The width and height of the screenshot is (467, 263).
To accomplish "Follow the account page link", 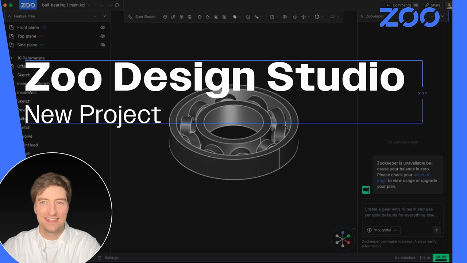I will click(404, 178).
